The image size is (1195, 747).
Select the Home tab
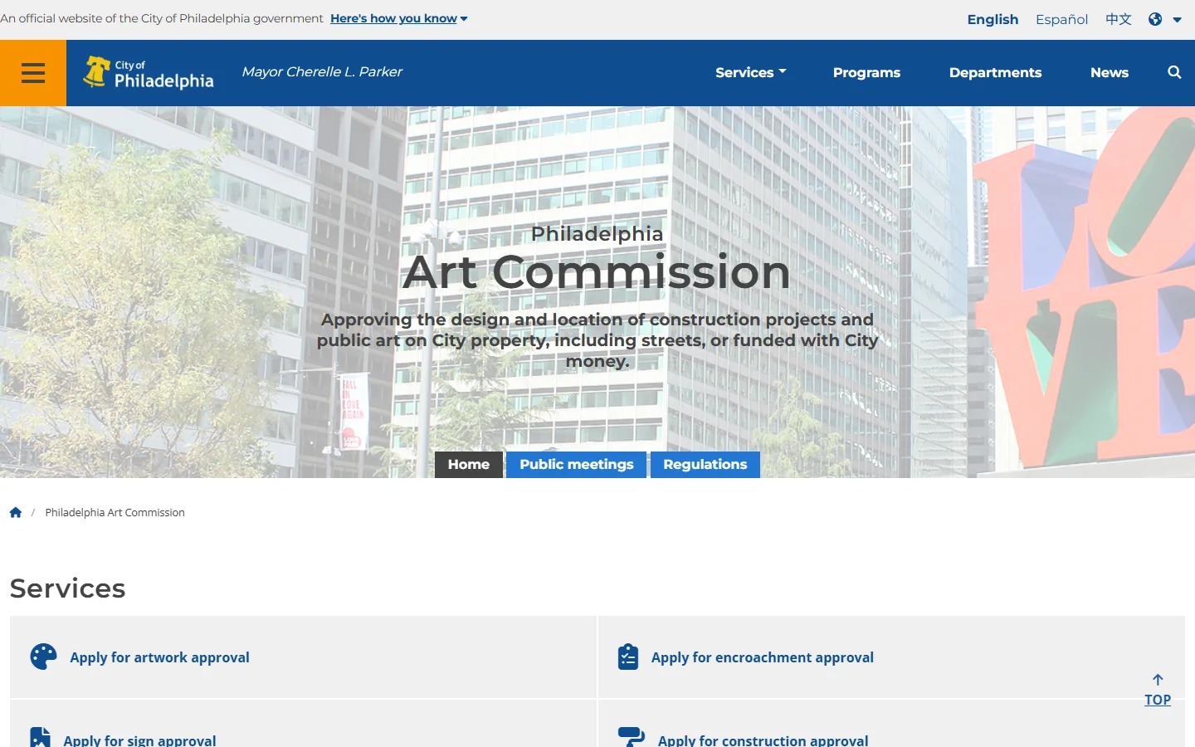pos(469,465)
